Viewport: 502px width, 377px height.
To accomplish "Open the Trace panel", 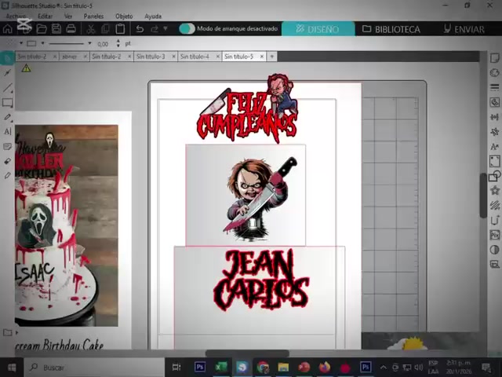I will [x=495, y=102].
